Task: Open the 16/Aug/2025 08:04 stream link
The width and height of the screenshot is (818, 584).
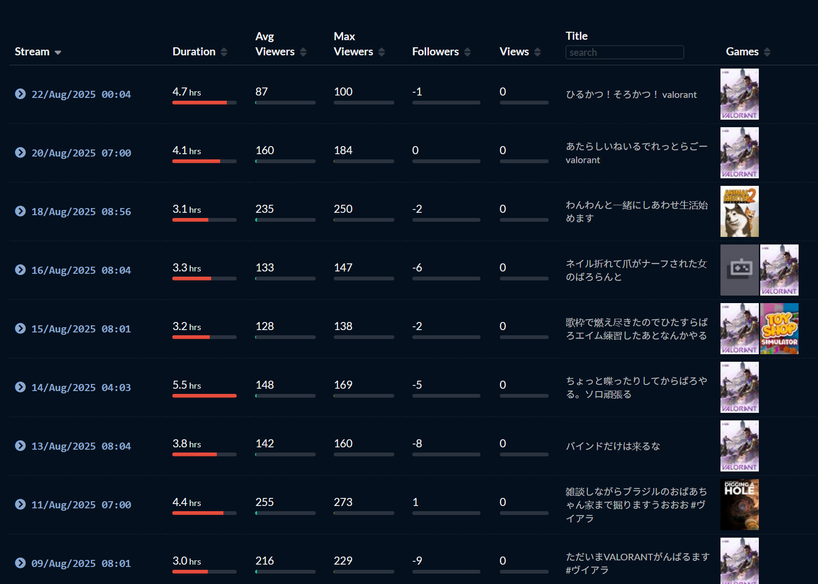Action: pyautogui.click(x=81, y=270)
